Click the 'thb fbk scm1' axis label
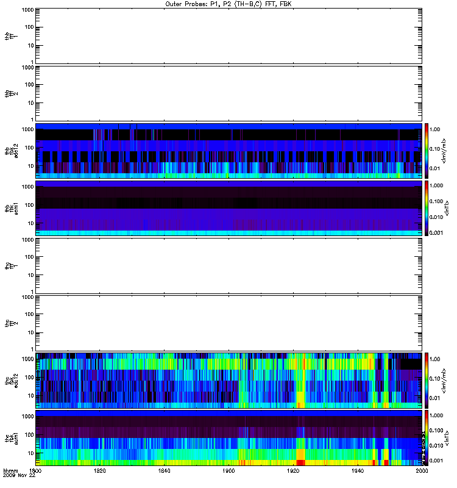The height and width of the screenshot is (488, 457). pos(11,208)
